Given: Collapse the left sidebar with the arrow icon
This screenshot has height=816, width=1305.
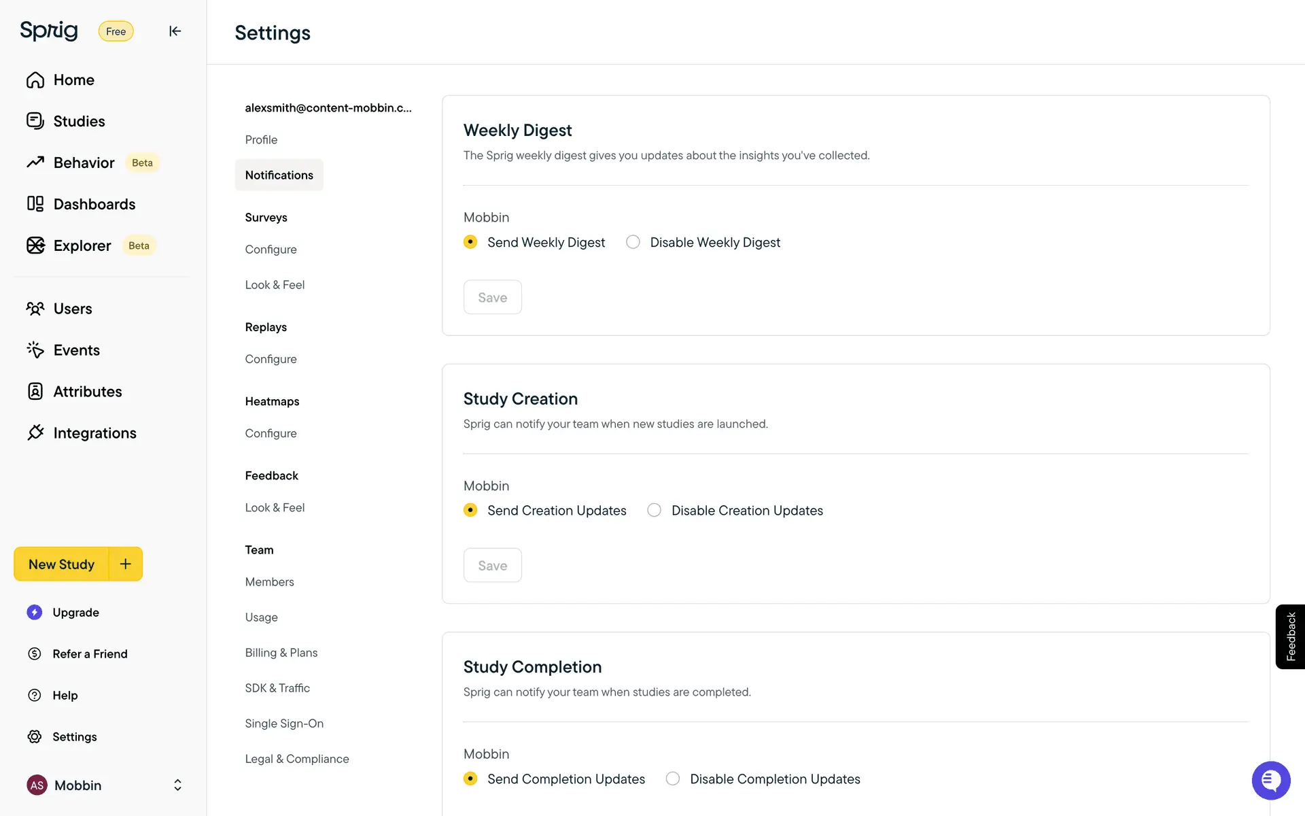Looking at the screenshot, I should [175, 31].
